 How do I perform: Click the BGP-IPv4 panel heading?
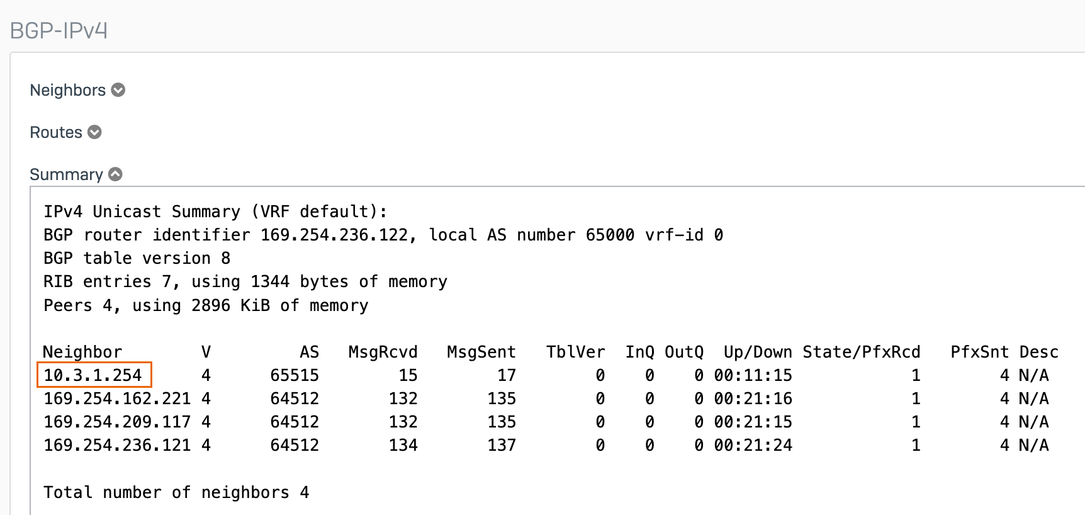coord(59,30)
